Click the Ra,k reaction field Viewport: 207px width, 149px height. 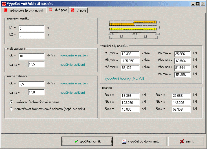[x=130, y=96]
